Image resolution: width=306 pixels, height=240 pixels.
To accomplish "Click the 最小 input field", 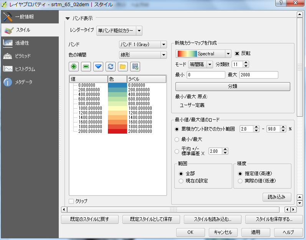I will [x=206, y=75].
